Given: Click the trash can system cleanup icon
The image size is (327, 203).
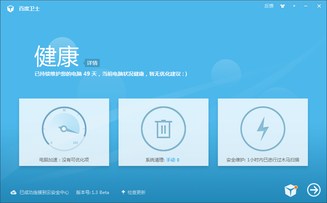Looking at the screenshot, I should [163, 129].
